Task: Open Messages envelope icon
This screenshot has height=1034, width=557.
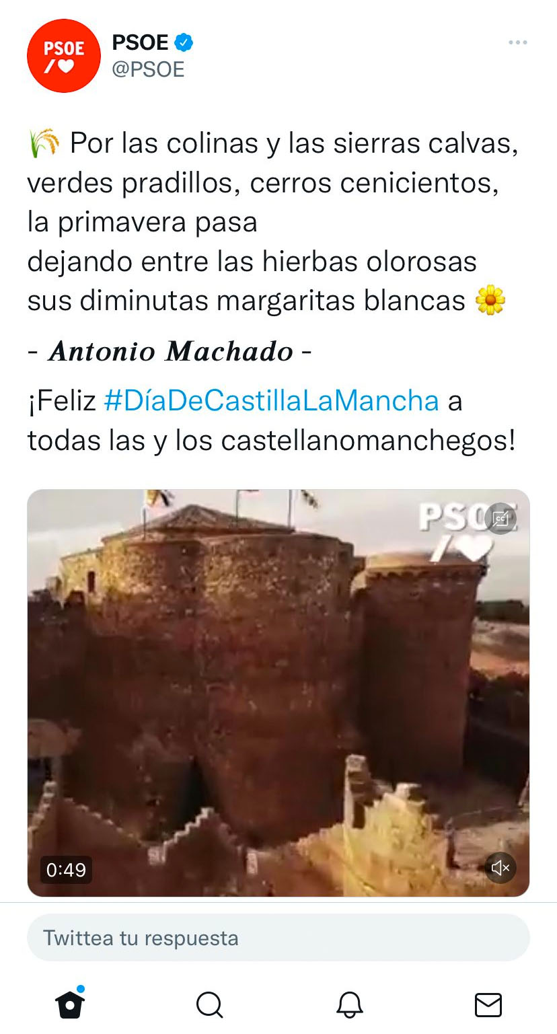Action: (x=488, y=1005)
